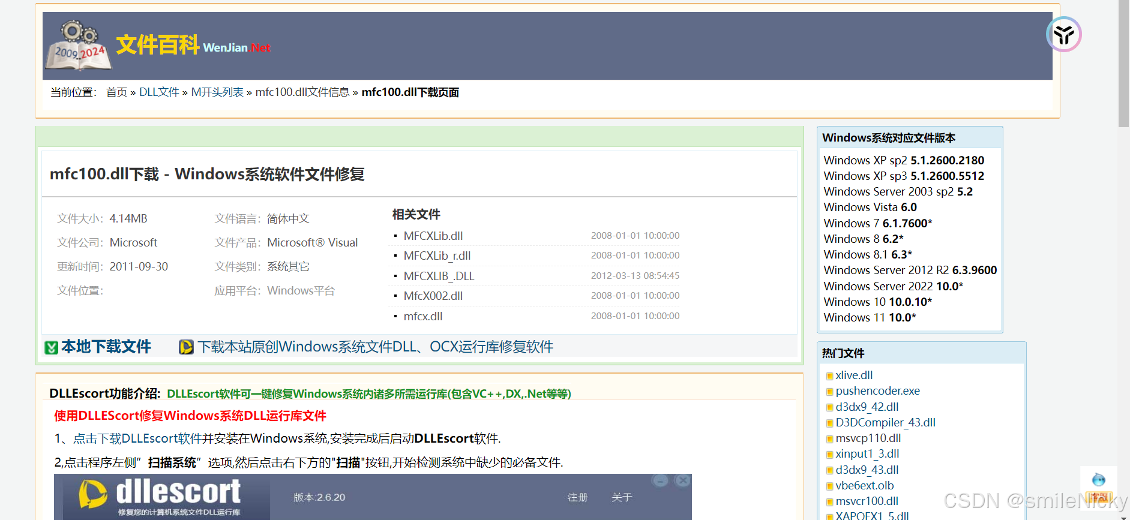Image resolution: width=1130 pixels, height=520 pixels.
Task: Open the 首页 breadcrumb link
Action: tap(116, 92)
